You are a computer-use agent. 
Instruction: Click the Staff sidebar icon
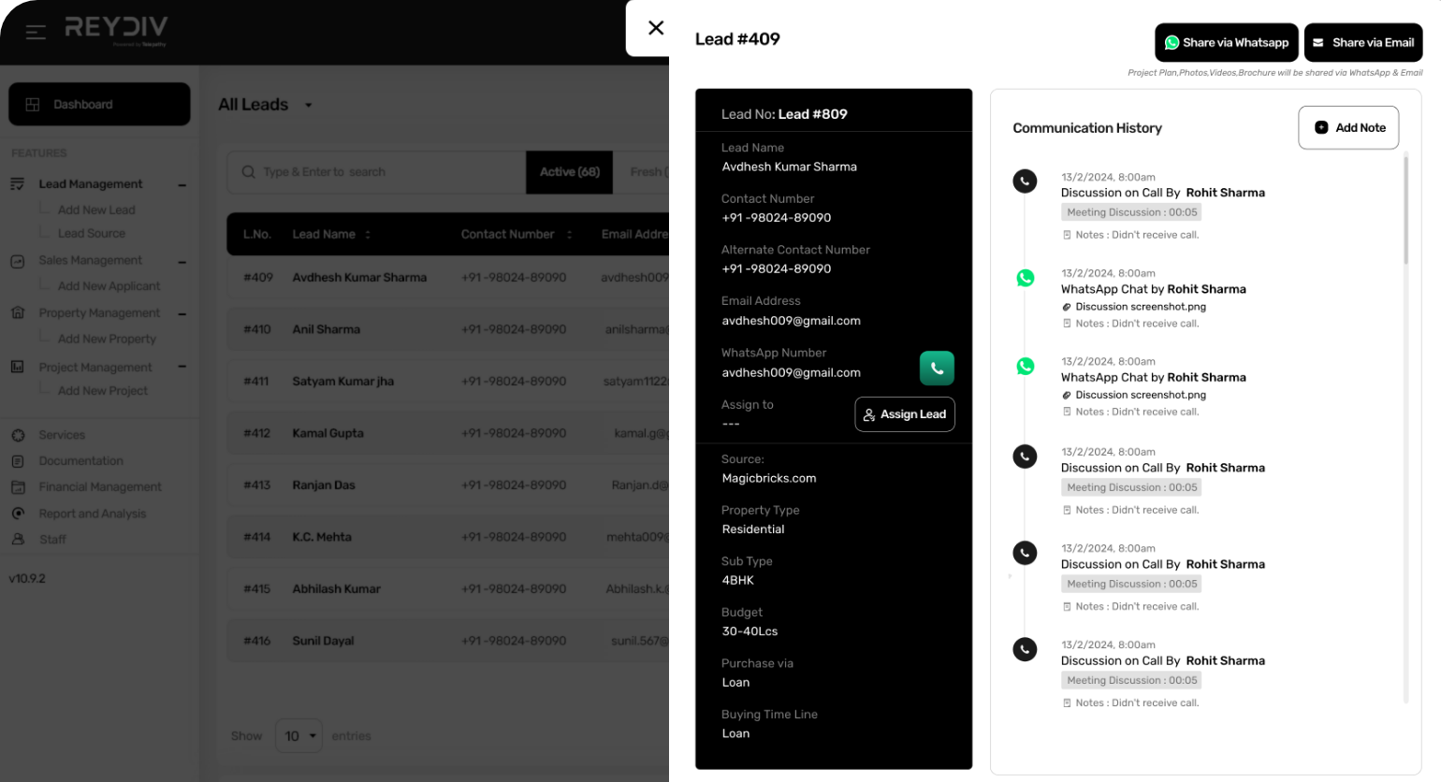click(x=18, y=540)
